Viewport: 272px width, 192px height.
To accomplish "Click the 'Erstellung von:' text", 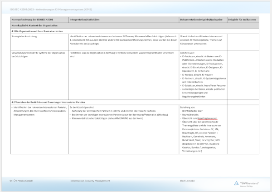I will point(188,107).
